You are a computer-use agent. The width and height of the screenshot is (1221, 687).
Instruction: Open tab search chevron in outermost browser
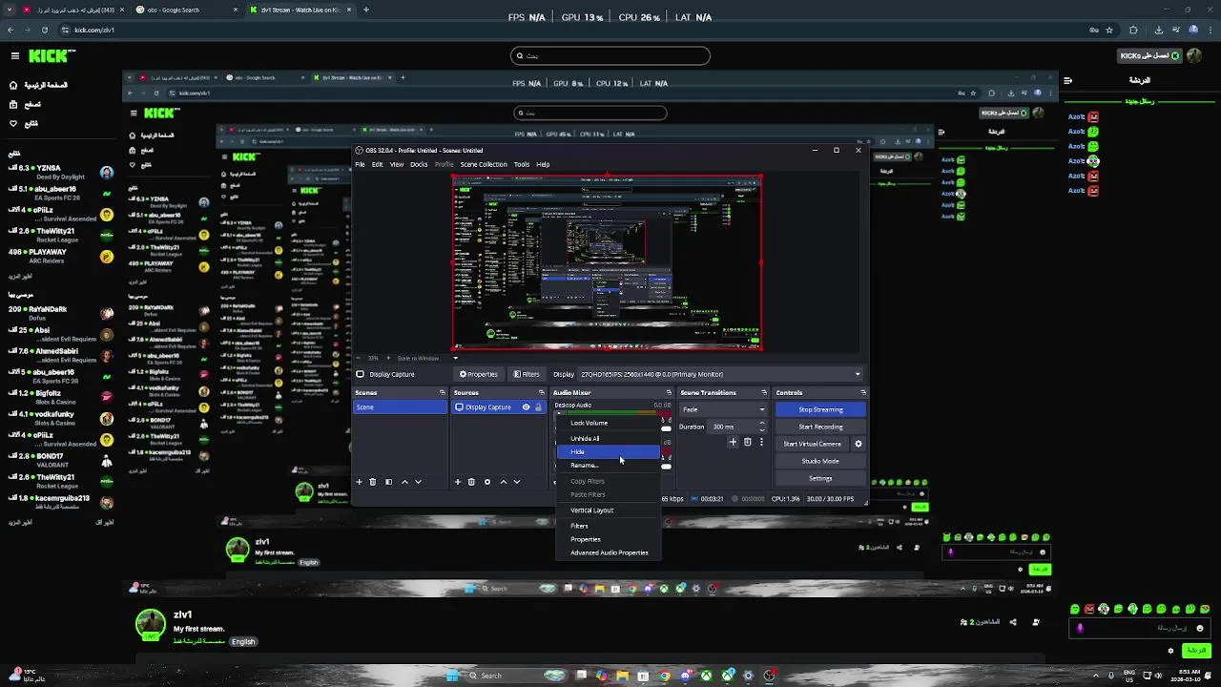pos(10,10)
